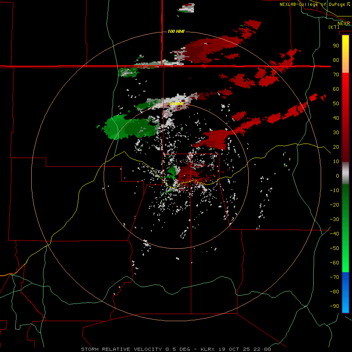The height and width of the screenshot is (352, 352).
Task: Click the 70 value on velocity scale
Action: [x=336, y=75]
